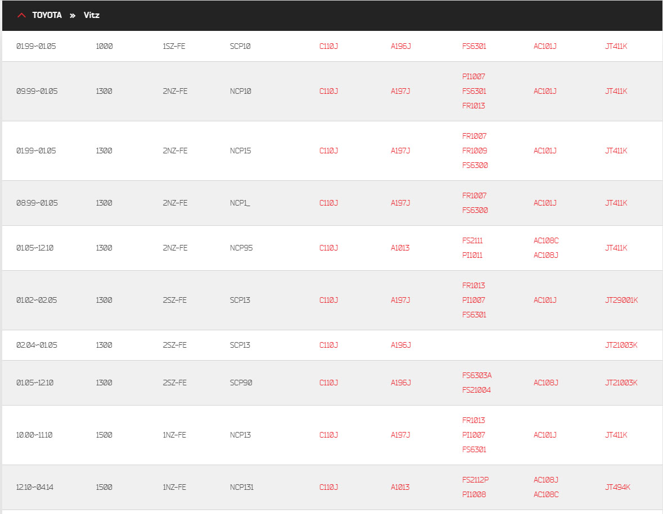Open A197J link in the NCP1_ row
Image resolution: width=663 pixels, height=514 pixels.
pyautogui.click(x=400, y=203)
